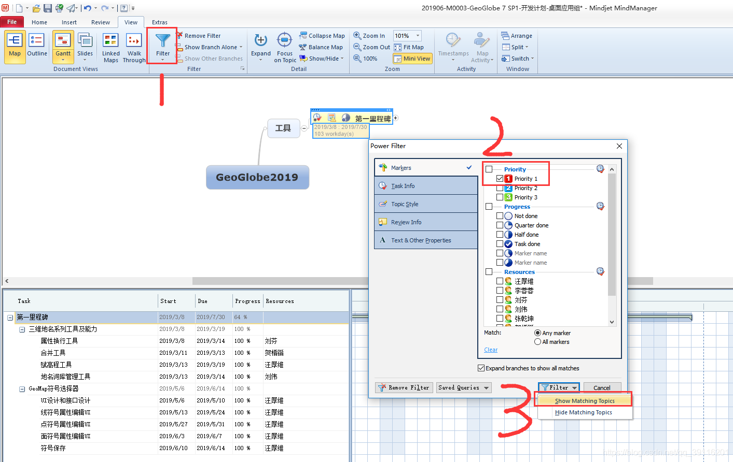The width and height of the screenshot is (733, 462).
Task: Reset zoom to 100%
Action: (x=365, y=59)
